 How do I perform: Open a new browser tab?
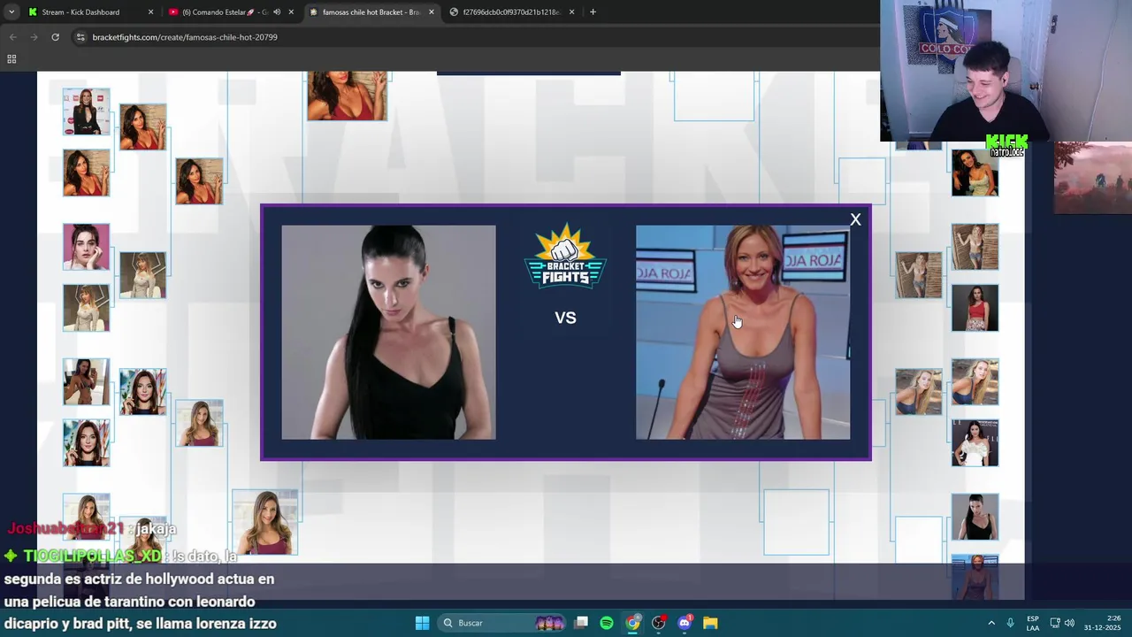click(593, 12)
